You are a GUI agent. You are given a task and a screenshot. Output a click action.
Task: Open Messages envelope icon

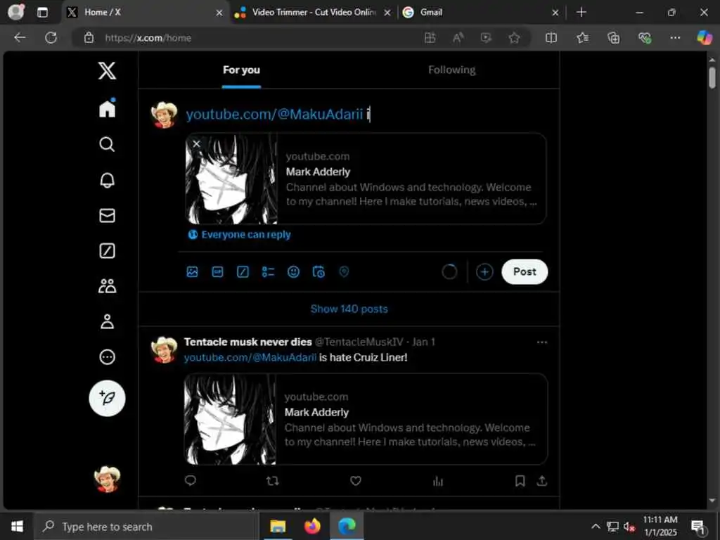(x=107, y=215)
